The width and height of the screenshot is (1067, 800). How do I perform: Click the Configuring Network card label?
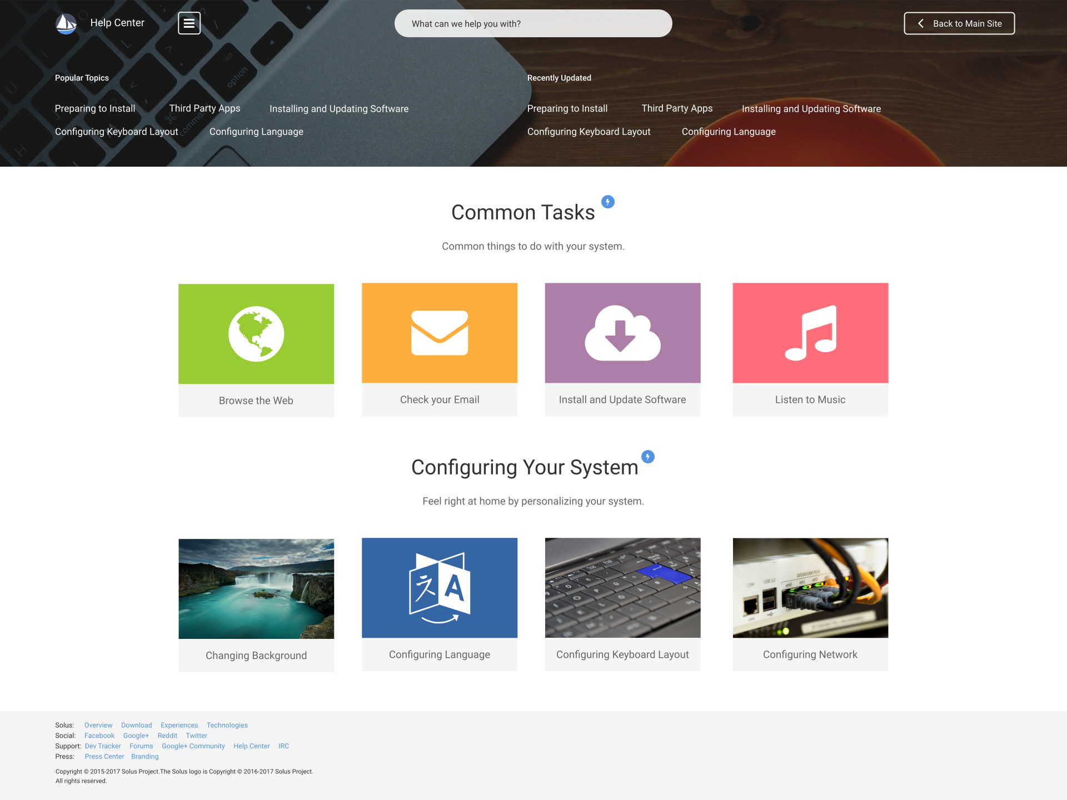(x=810, y=654)
